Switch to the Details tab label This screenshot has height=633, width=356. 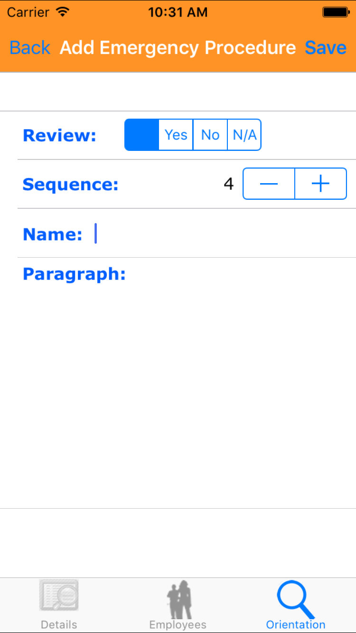coord(59,624)
